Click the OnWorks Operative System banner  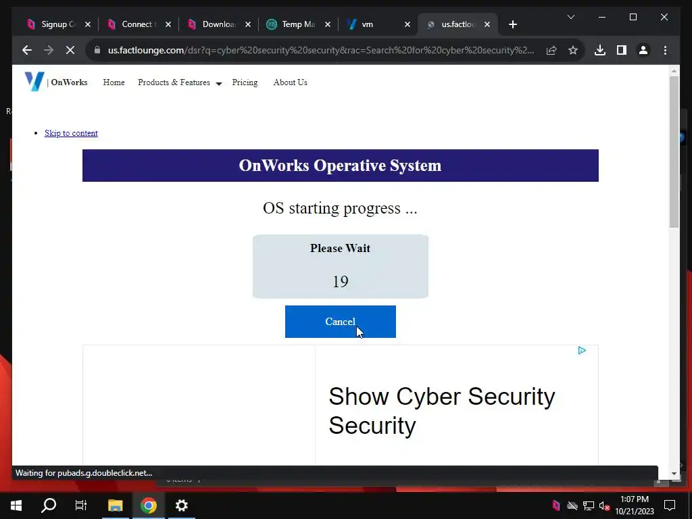(341, 166)
